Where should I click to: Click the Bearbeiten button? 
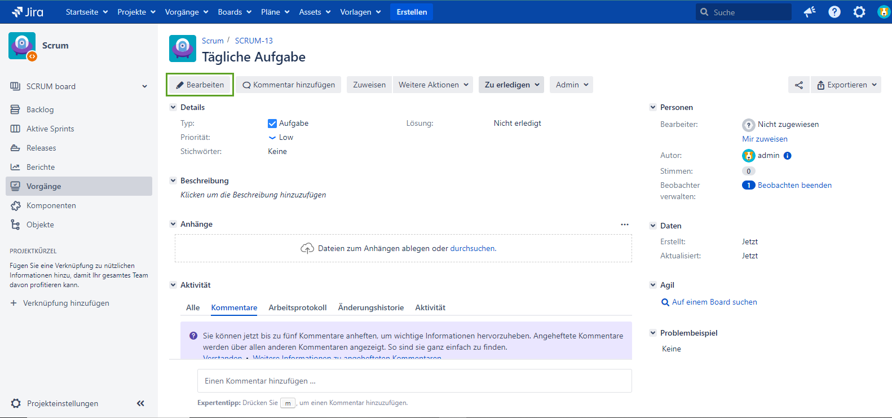[x=200, y=85]
